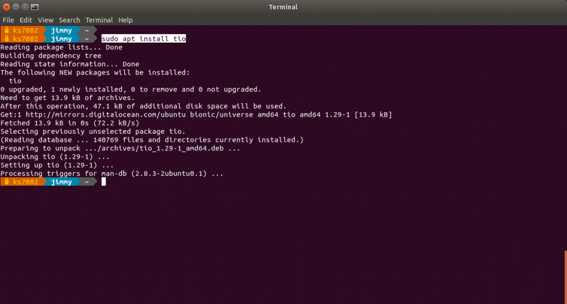Click the orange scrollbar thumb on the right edge
The width and height of the screenshot is (567, 304).
tap(565, 276)
